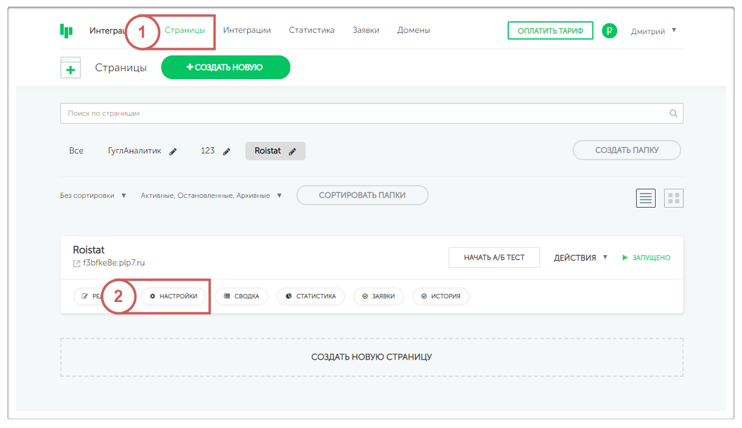Go to the Интеграции menu item
This screenshot has width=742, height=428.
coord(247,30)
